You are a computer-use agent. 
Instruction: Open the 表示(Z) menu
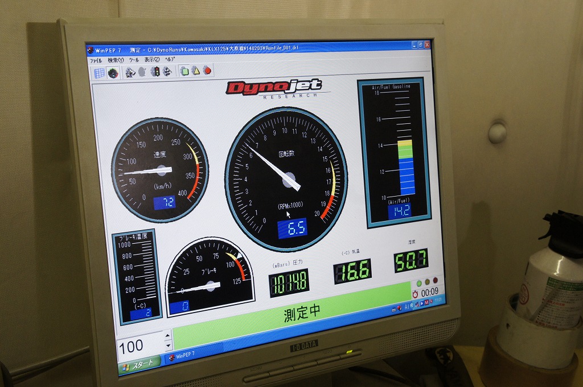point(152,59)
